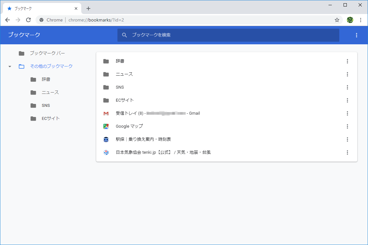Open the SNS folder icon in the list
Screen dimensions: 368x245
(x=106, y=87)
